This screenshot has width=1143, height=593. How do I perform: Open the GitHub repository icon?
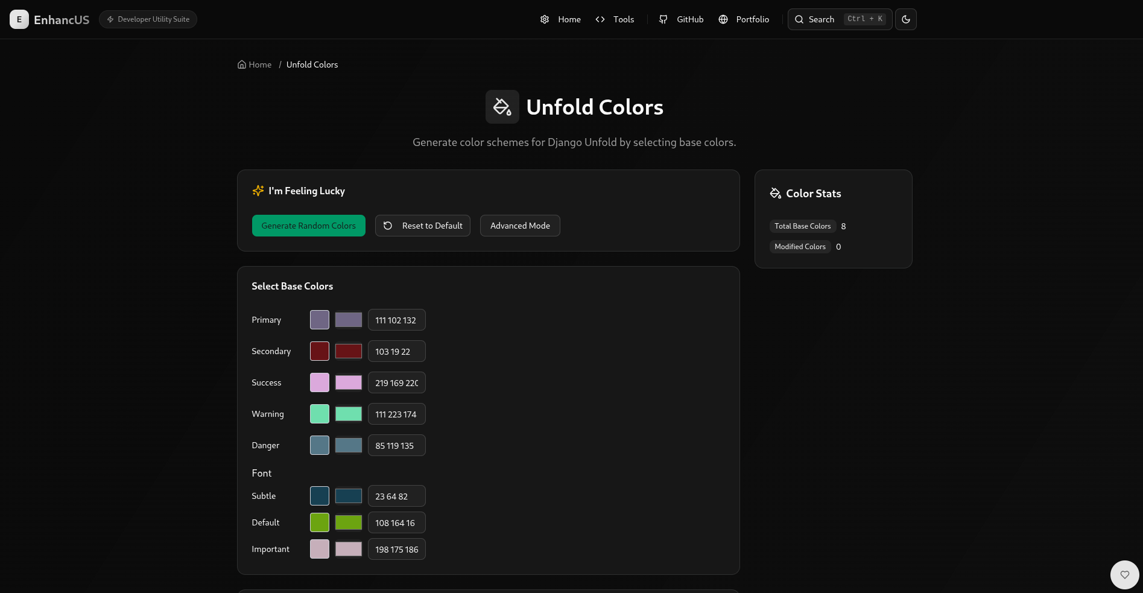pos(663,19)
